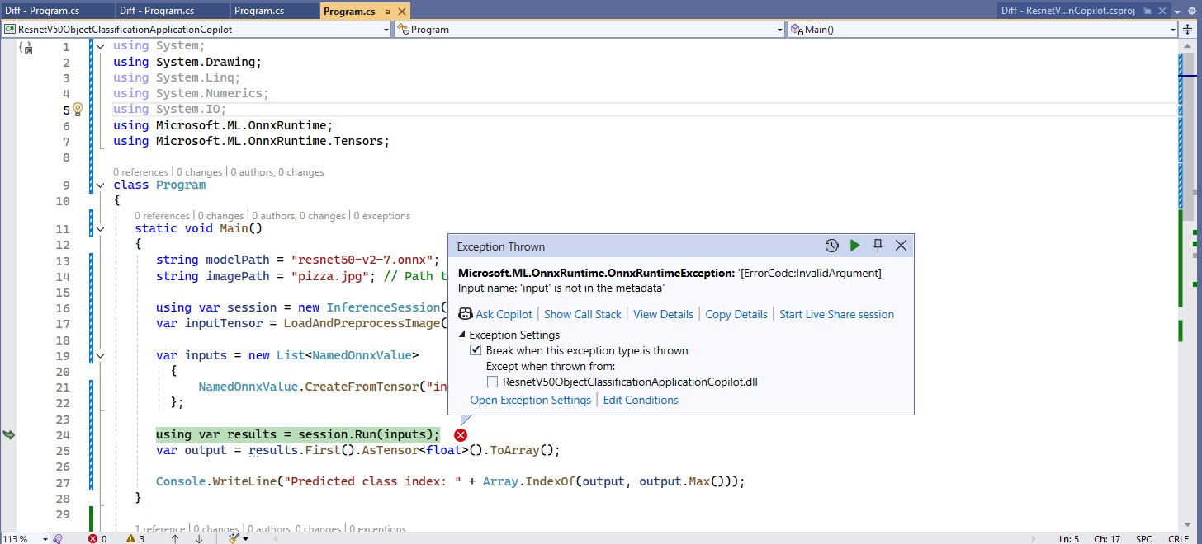This screenshot has width=1202, height=544.
Task: Click the Continue green play icon in exception popup
Action: (854, 246)
